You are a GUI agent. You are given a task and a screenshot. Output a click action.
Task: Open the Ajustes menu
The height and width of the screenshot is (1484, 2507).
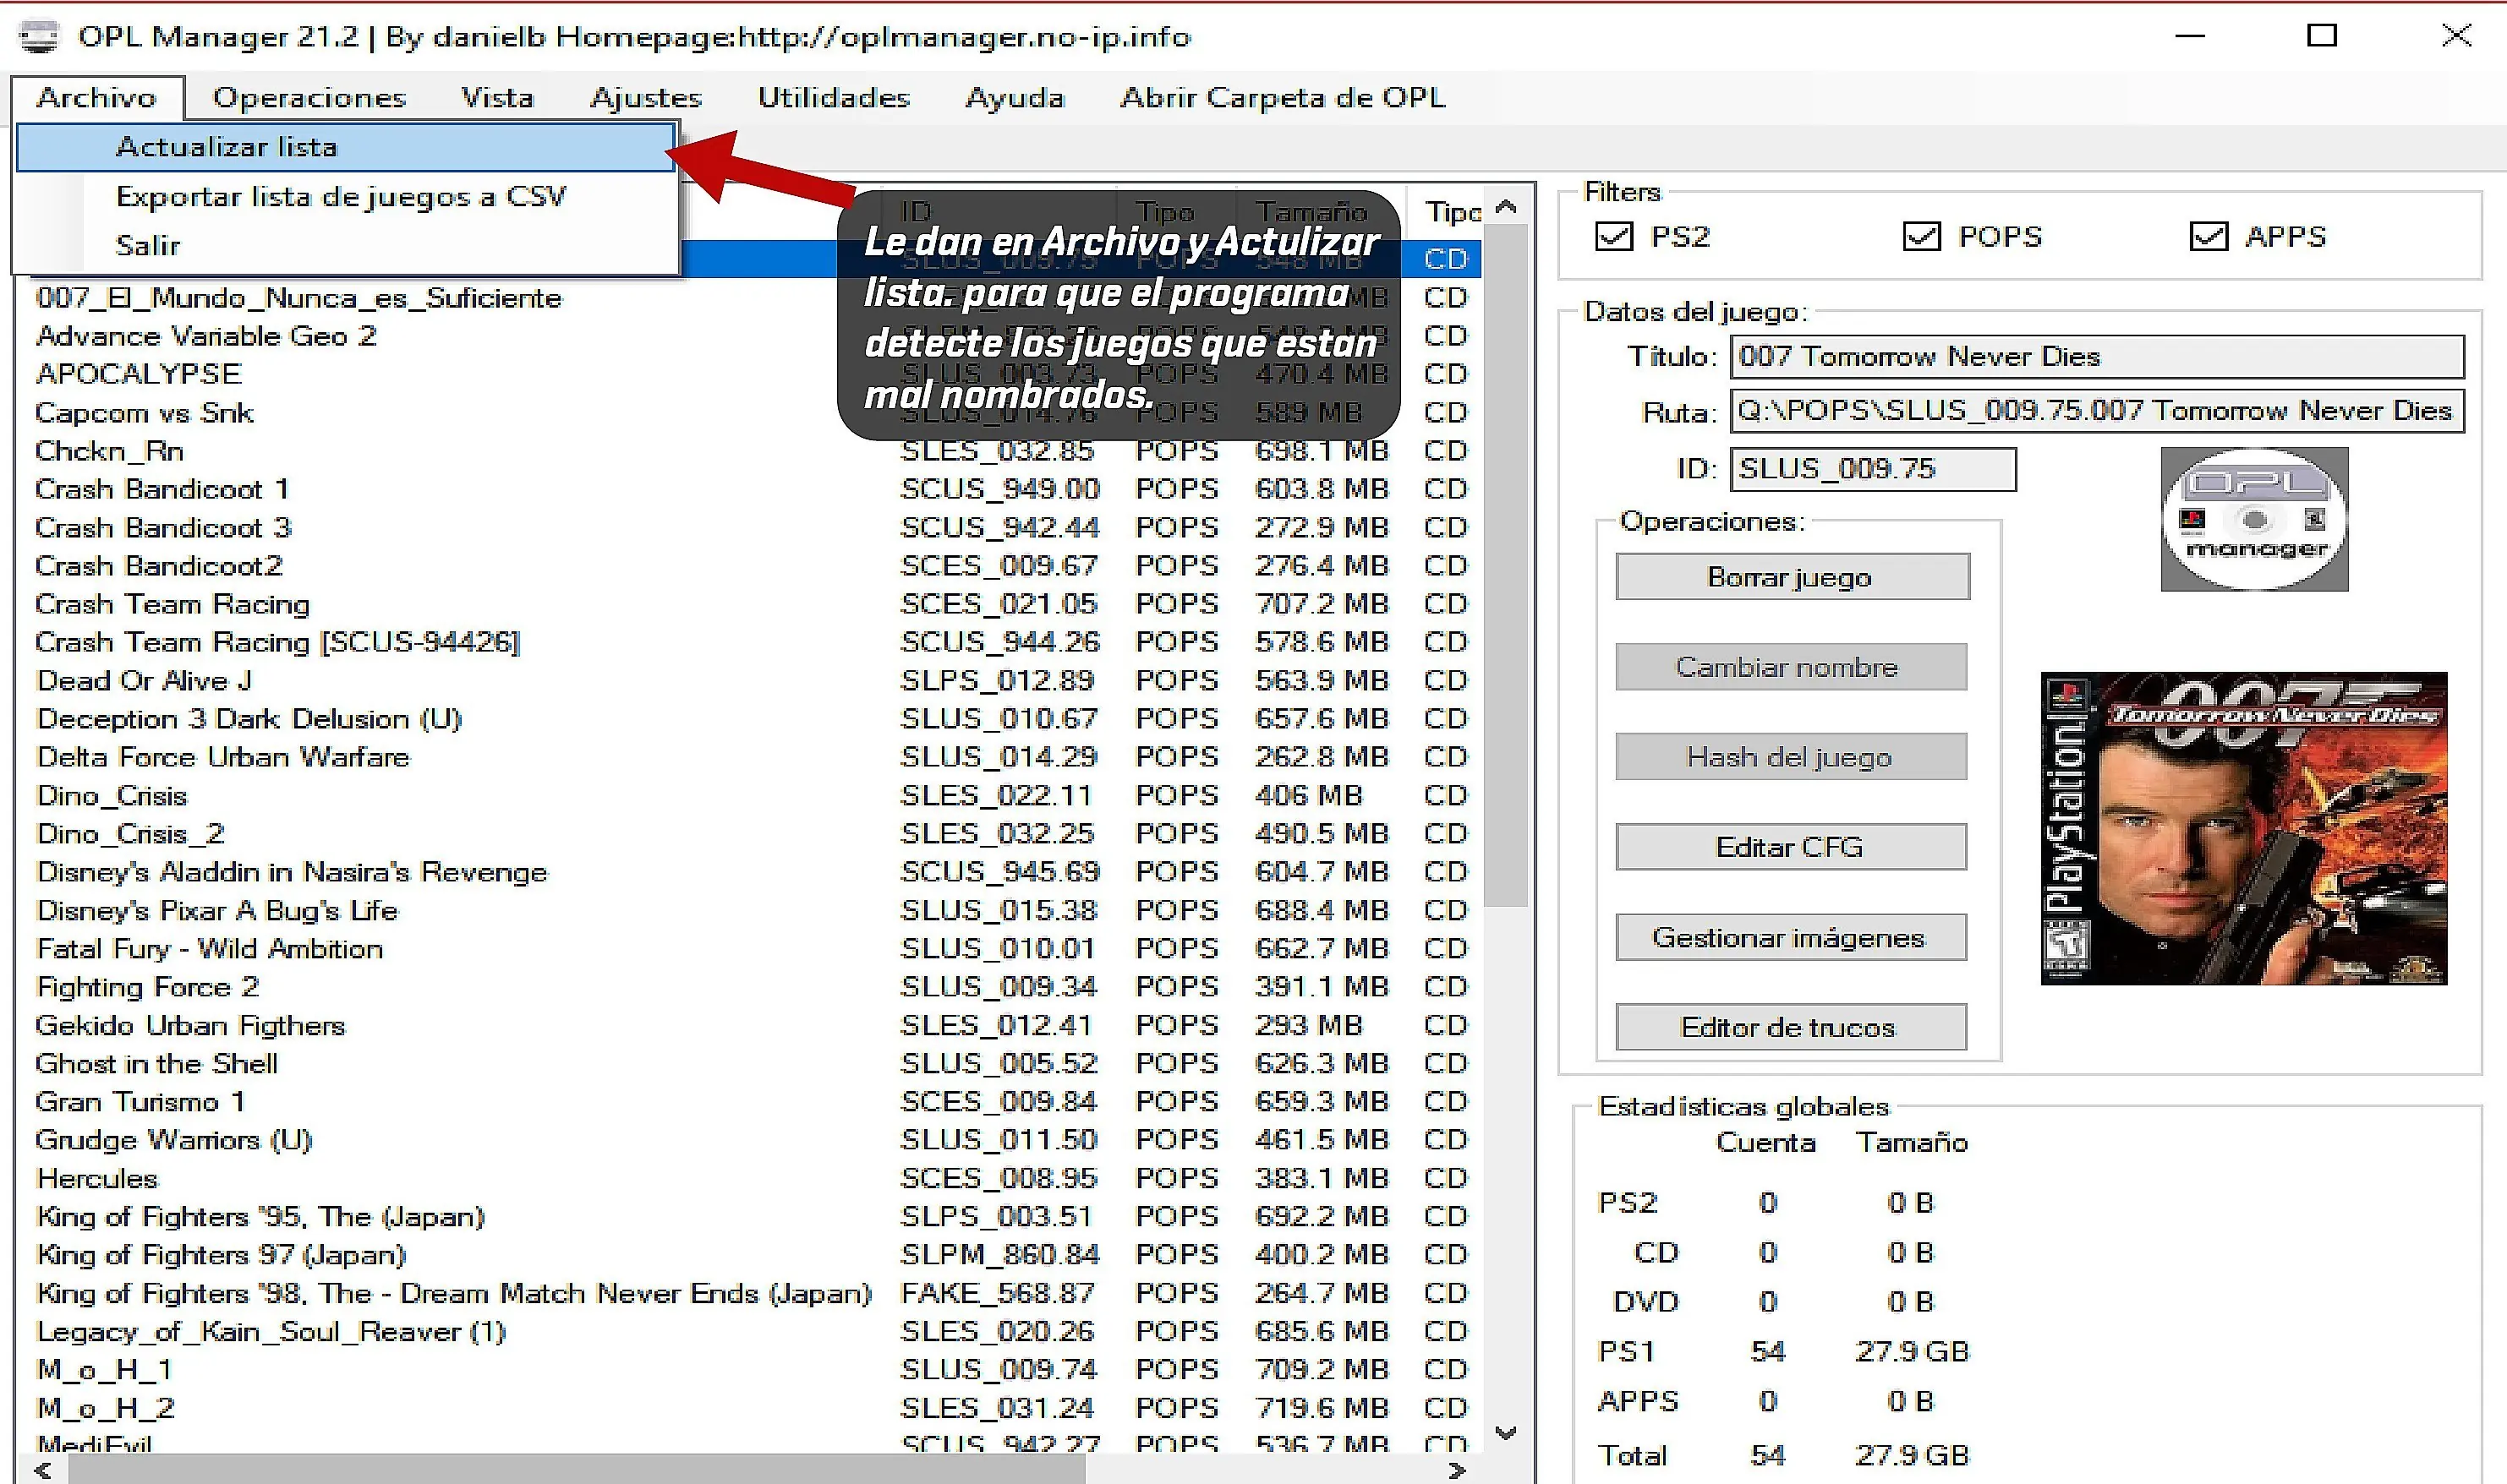click(x=646, y=97)
